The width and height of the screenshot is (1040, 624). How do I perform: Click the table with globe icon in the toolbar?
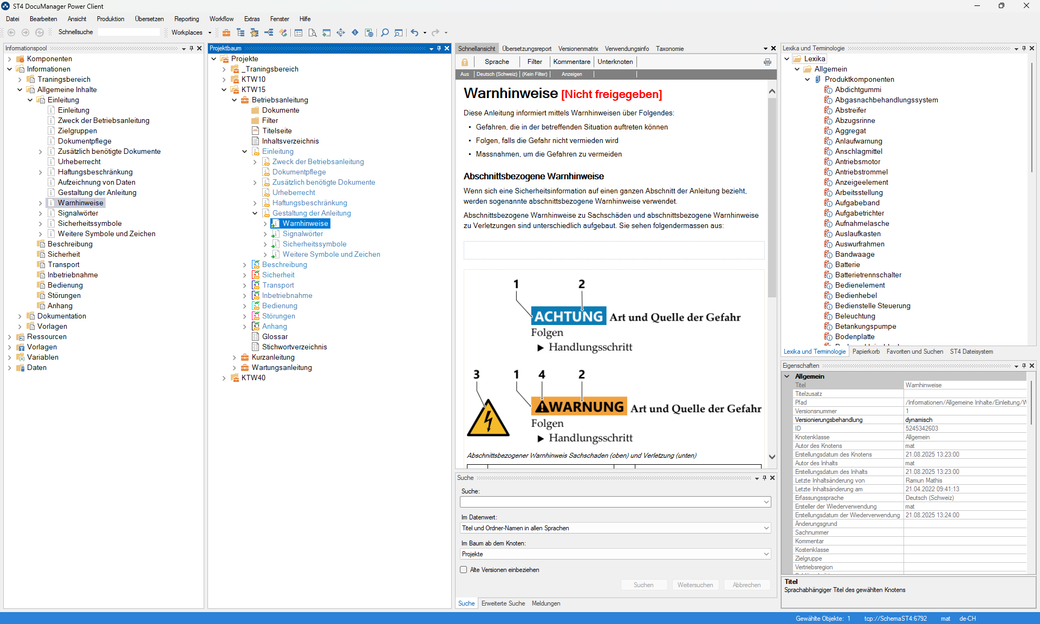369,32
